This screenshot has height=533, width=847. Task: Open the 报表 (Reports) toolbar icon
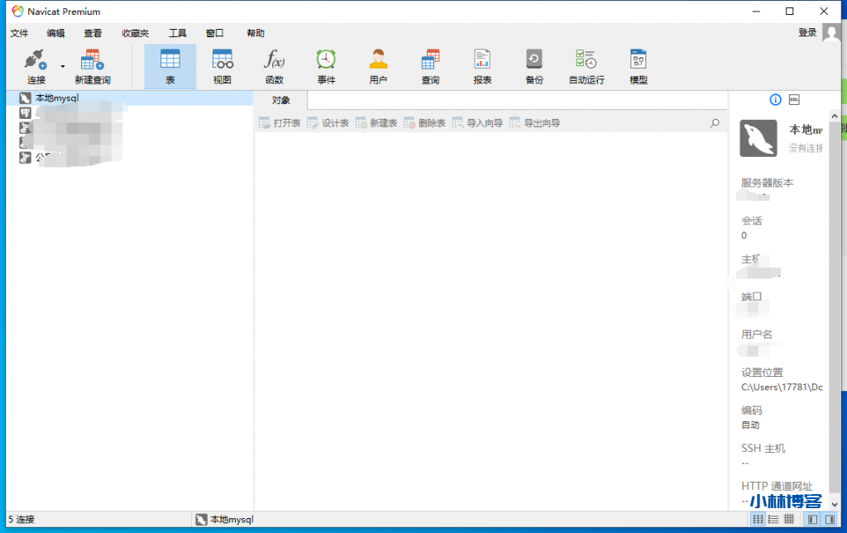point(482,66)
